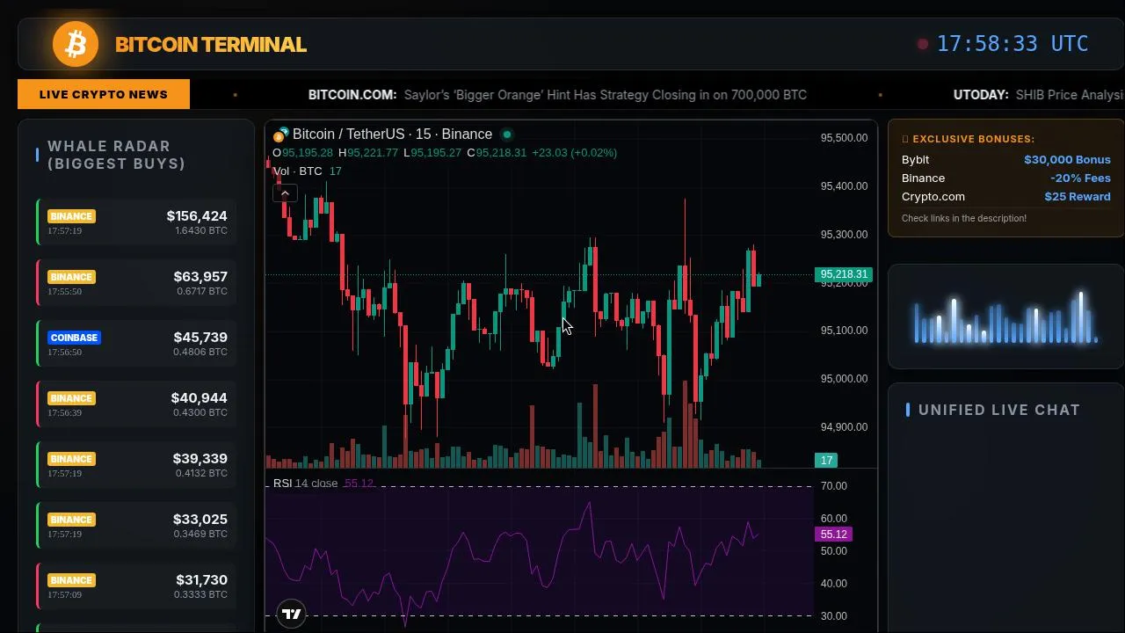Click the LIVE CRYPTO NEWS label
The height and width of the screenshot is (633, 1125).
click(104, 94)
